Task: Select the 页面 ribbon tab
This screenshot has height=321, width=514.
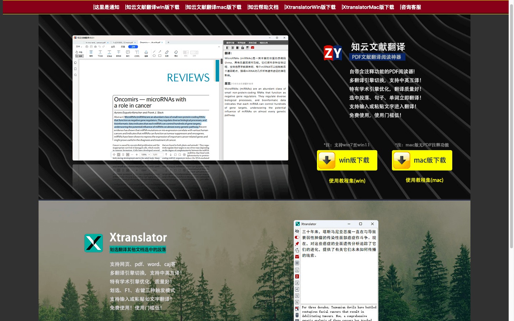Action: point(123,47)
